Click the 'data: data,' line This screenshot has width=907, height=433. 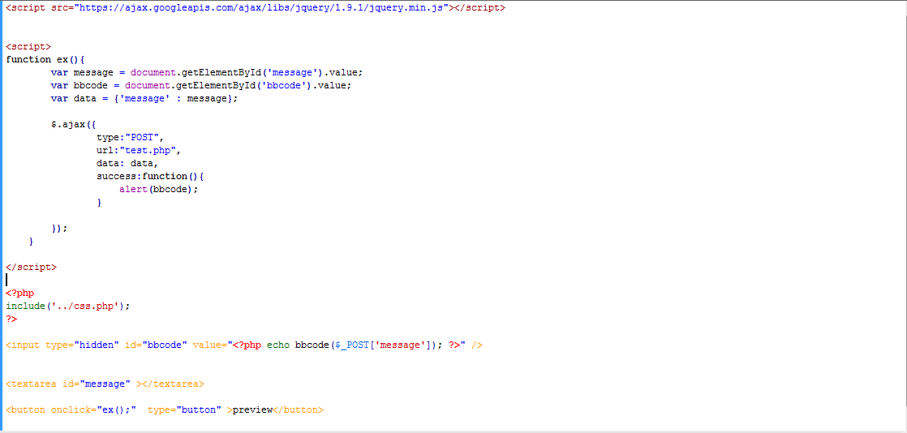(128, 163)
